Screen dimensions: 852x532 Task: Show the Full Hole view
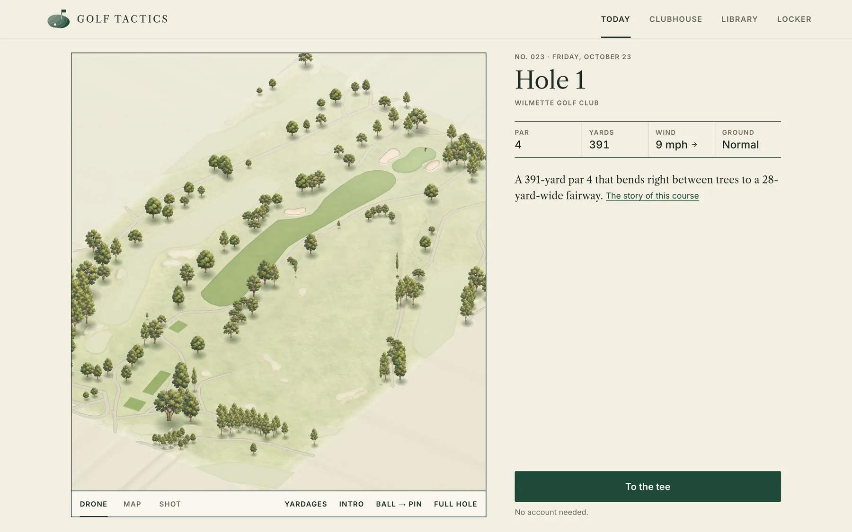pos(455,504)
